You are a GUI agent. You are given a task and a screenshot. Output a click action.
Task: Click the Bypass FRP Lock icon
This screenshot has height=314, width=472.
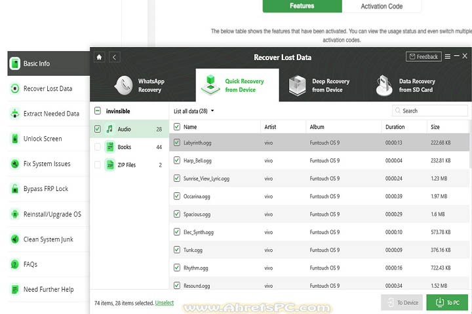(x=14, y=188)
